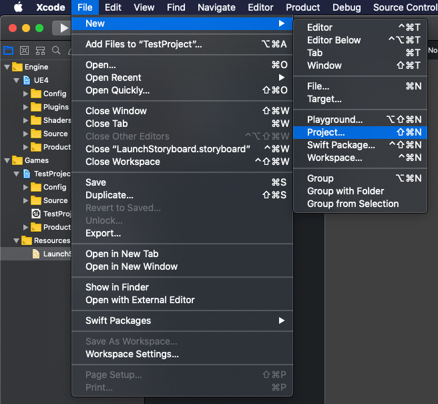Expand the Products folder under TestProject
The image size is (438, 404).
25,227
